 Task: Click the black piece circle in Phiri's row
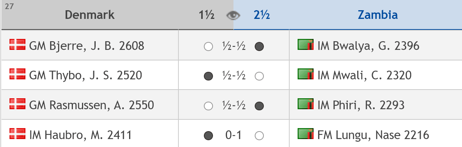259,106
